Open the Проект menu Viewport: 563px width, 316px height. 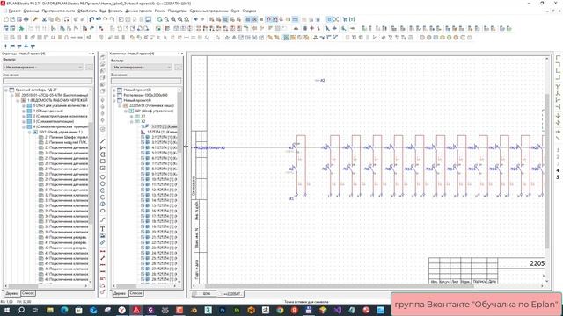coord(14,11)
